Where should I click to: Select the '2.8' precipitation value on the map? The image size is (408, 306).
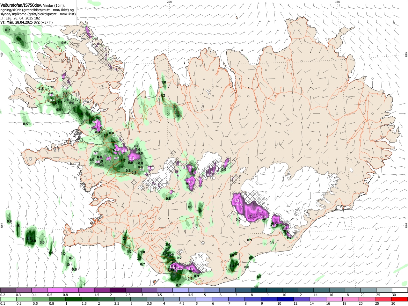click(x=172, y=266)
